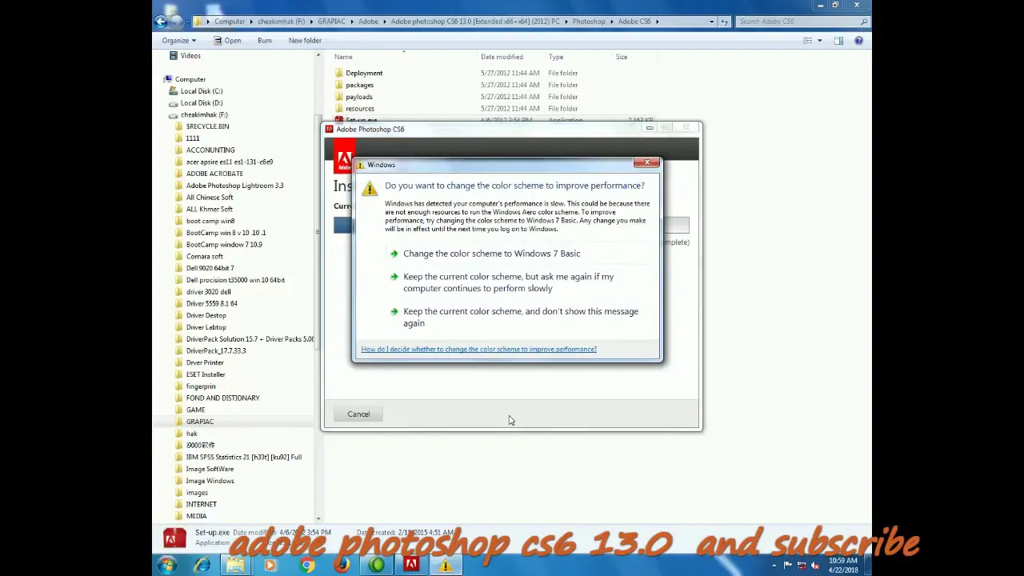Sort by Size column header

point(622,57)
